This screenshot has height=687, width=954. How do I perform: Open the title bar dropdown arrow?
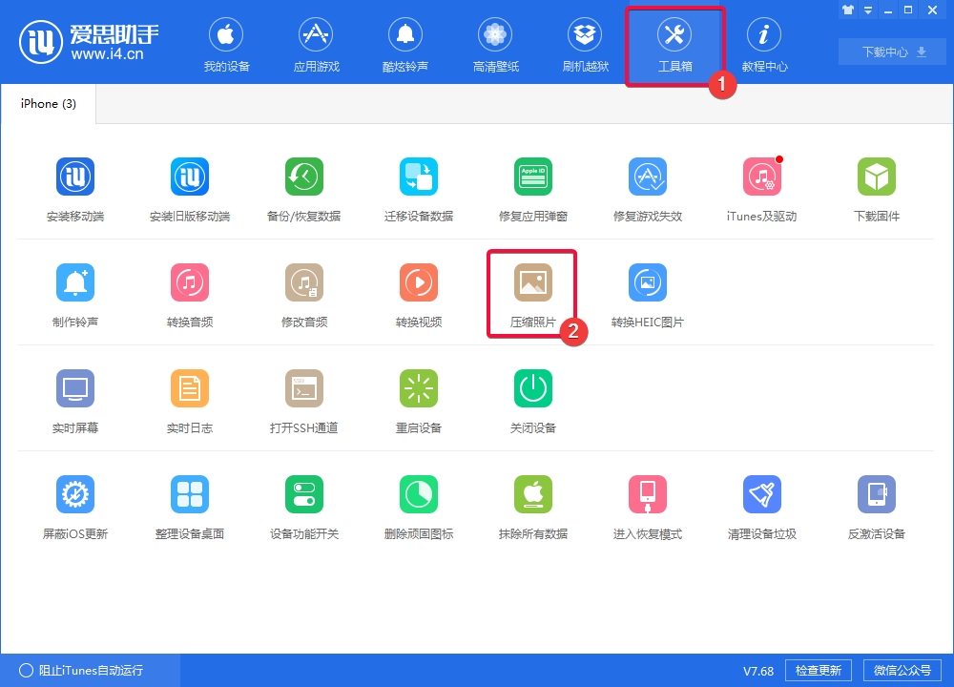pos(866,10)
